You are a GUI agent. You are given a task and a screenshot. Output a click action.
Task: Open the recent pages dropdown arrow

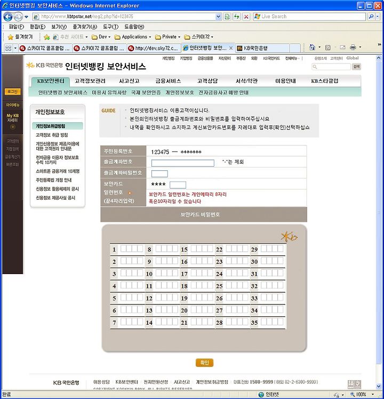(x=26, y=17)
